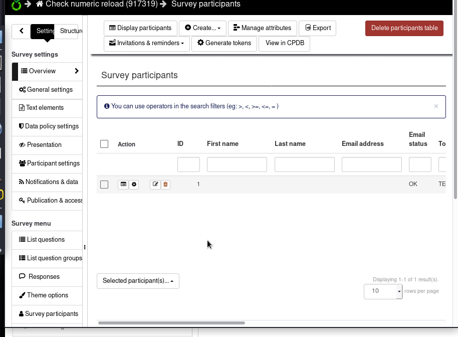Click the LimeSurvey logo in top bar
This screenshot has height=337, width=458.
pos(17,5)
